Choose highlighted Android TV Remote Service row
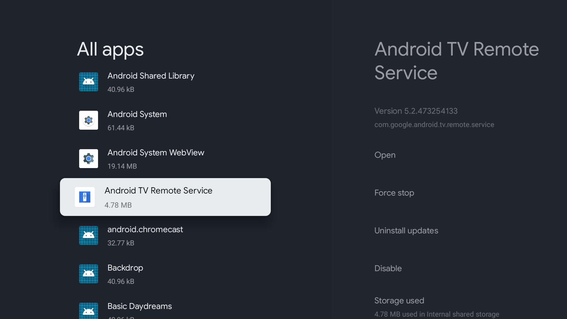 click(x=165, y=197)
